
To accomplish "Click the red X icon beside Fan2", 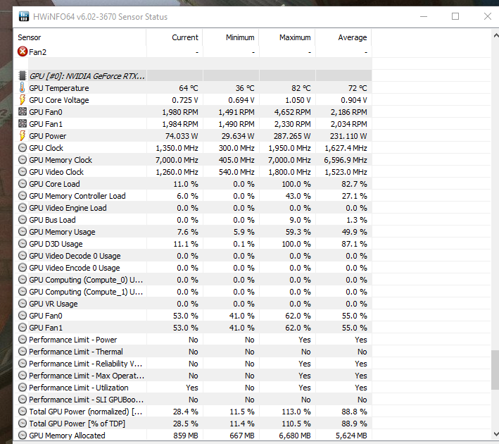I will coord(23,51).
